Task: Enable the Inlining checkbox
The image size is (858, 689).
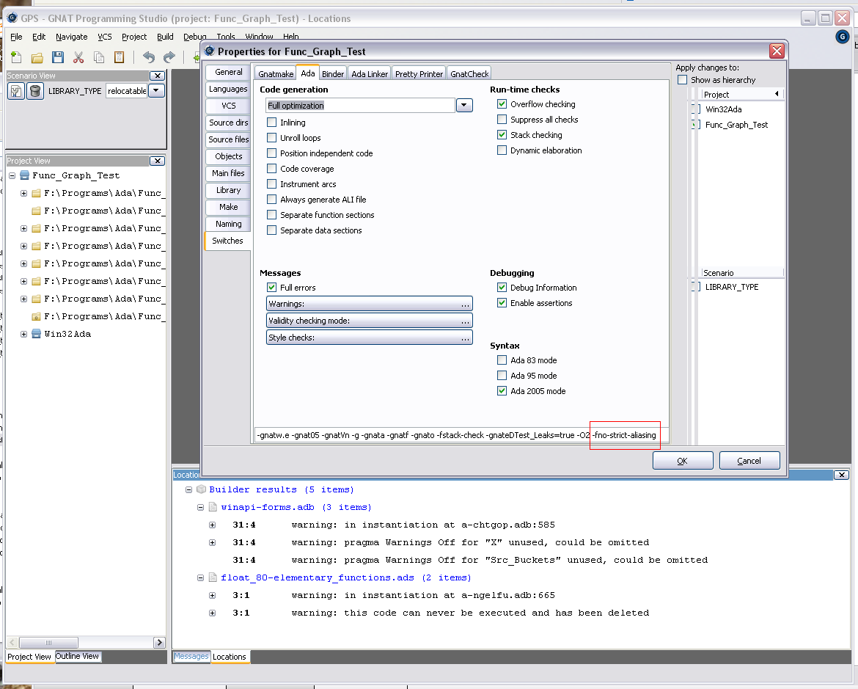Action: click(272, 123)
